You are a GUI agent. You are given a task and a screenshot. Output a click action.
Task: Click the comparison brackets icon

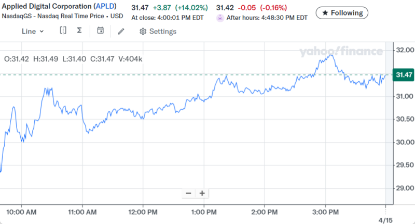coord(63,31)
